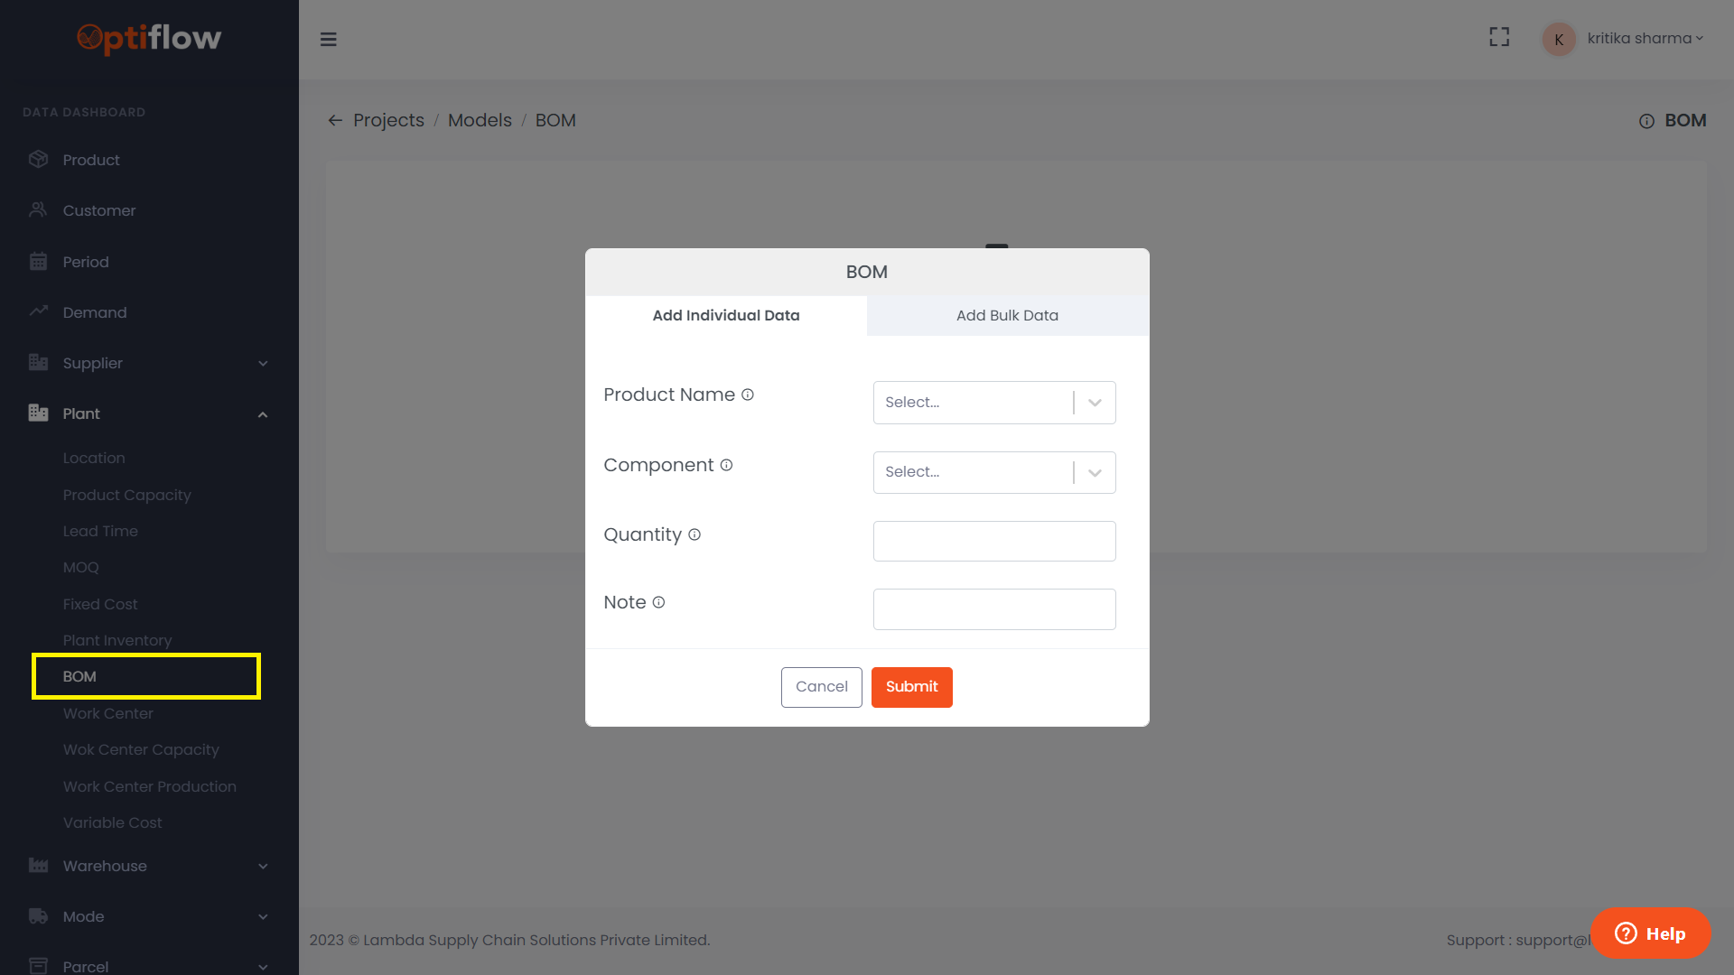Click the Quantity input field
This screenshot has width=1734, height=975.
click(993, 541)
